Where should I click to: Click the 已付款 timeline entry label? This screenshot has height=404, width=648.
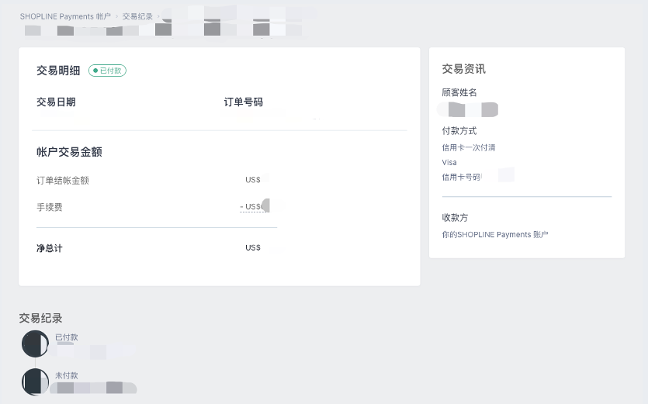click(x=67, y=337)
